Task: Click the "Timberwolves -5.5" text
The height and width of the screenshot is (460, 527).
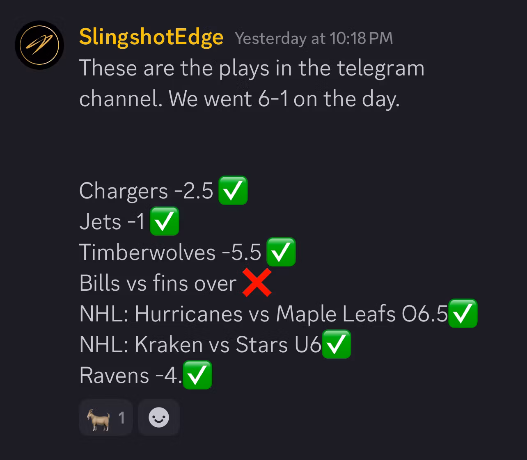Action: [x=170, y=253]
